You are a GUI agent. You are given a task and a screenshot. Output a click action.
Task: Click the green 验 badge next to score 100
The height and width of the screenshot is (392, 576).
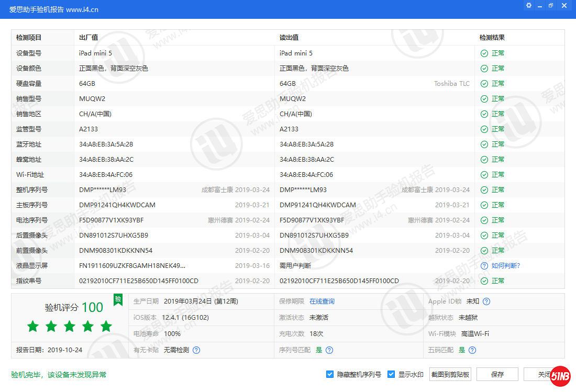(x=118, y=300)
